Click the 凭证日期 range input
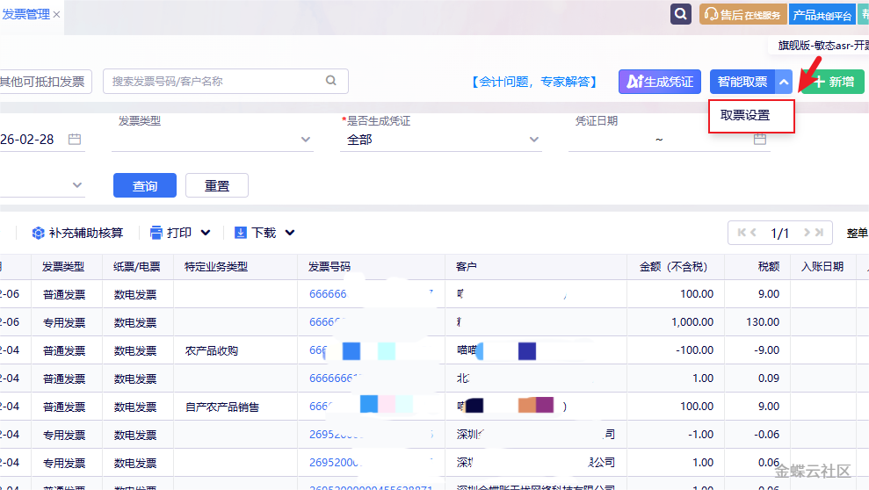Screen dimensions: 869x490 tap(669, 140)
